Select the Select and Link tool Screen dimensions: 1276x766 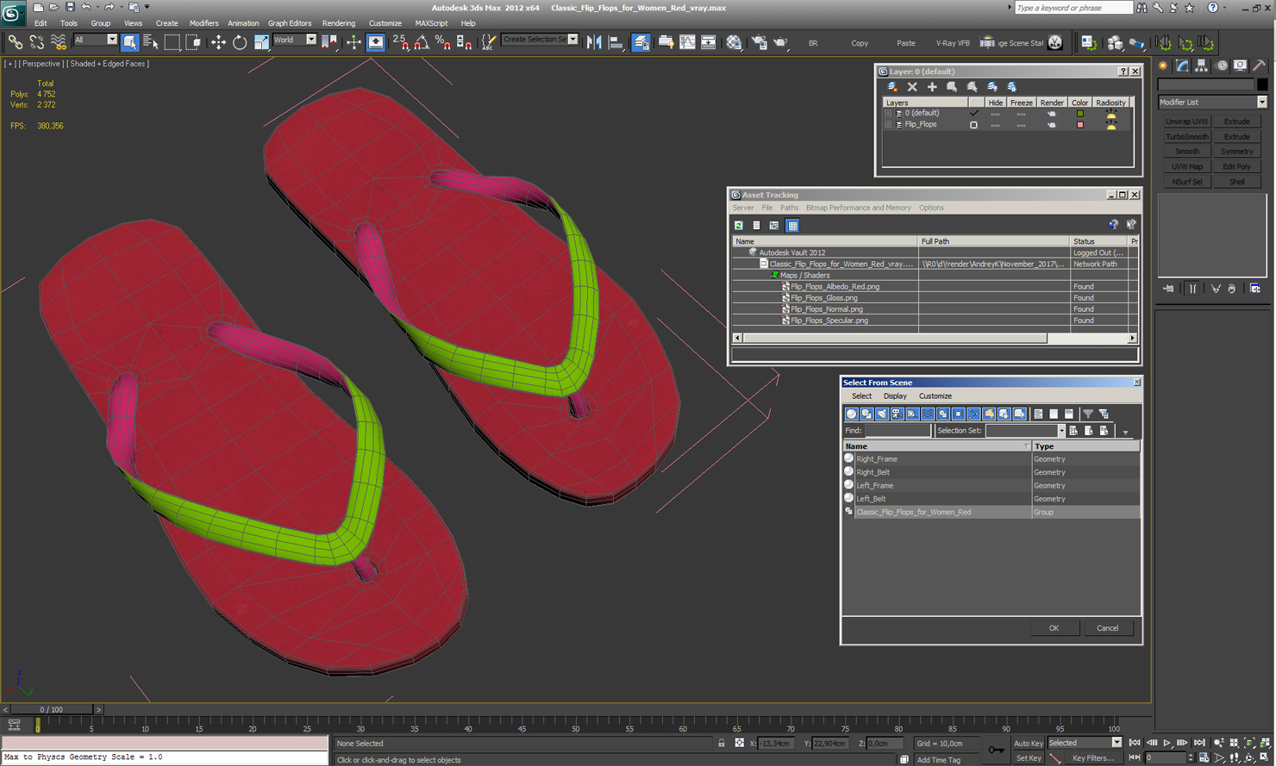tap(15, 41)
